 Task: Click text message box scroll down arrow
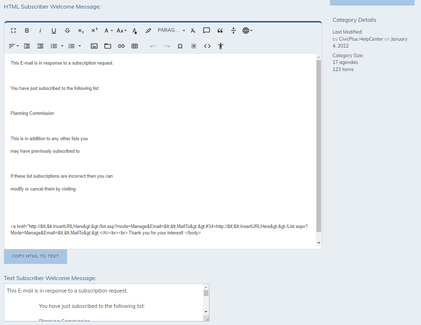click(206, 311)
